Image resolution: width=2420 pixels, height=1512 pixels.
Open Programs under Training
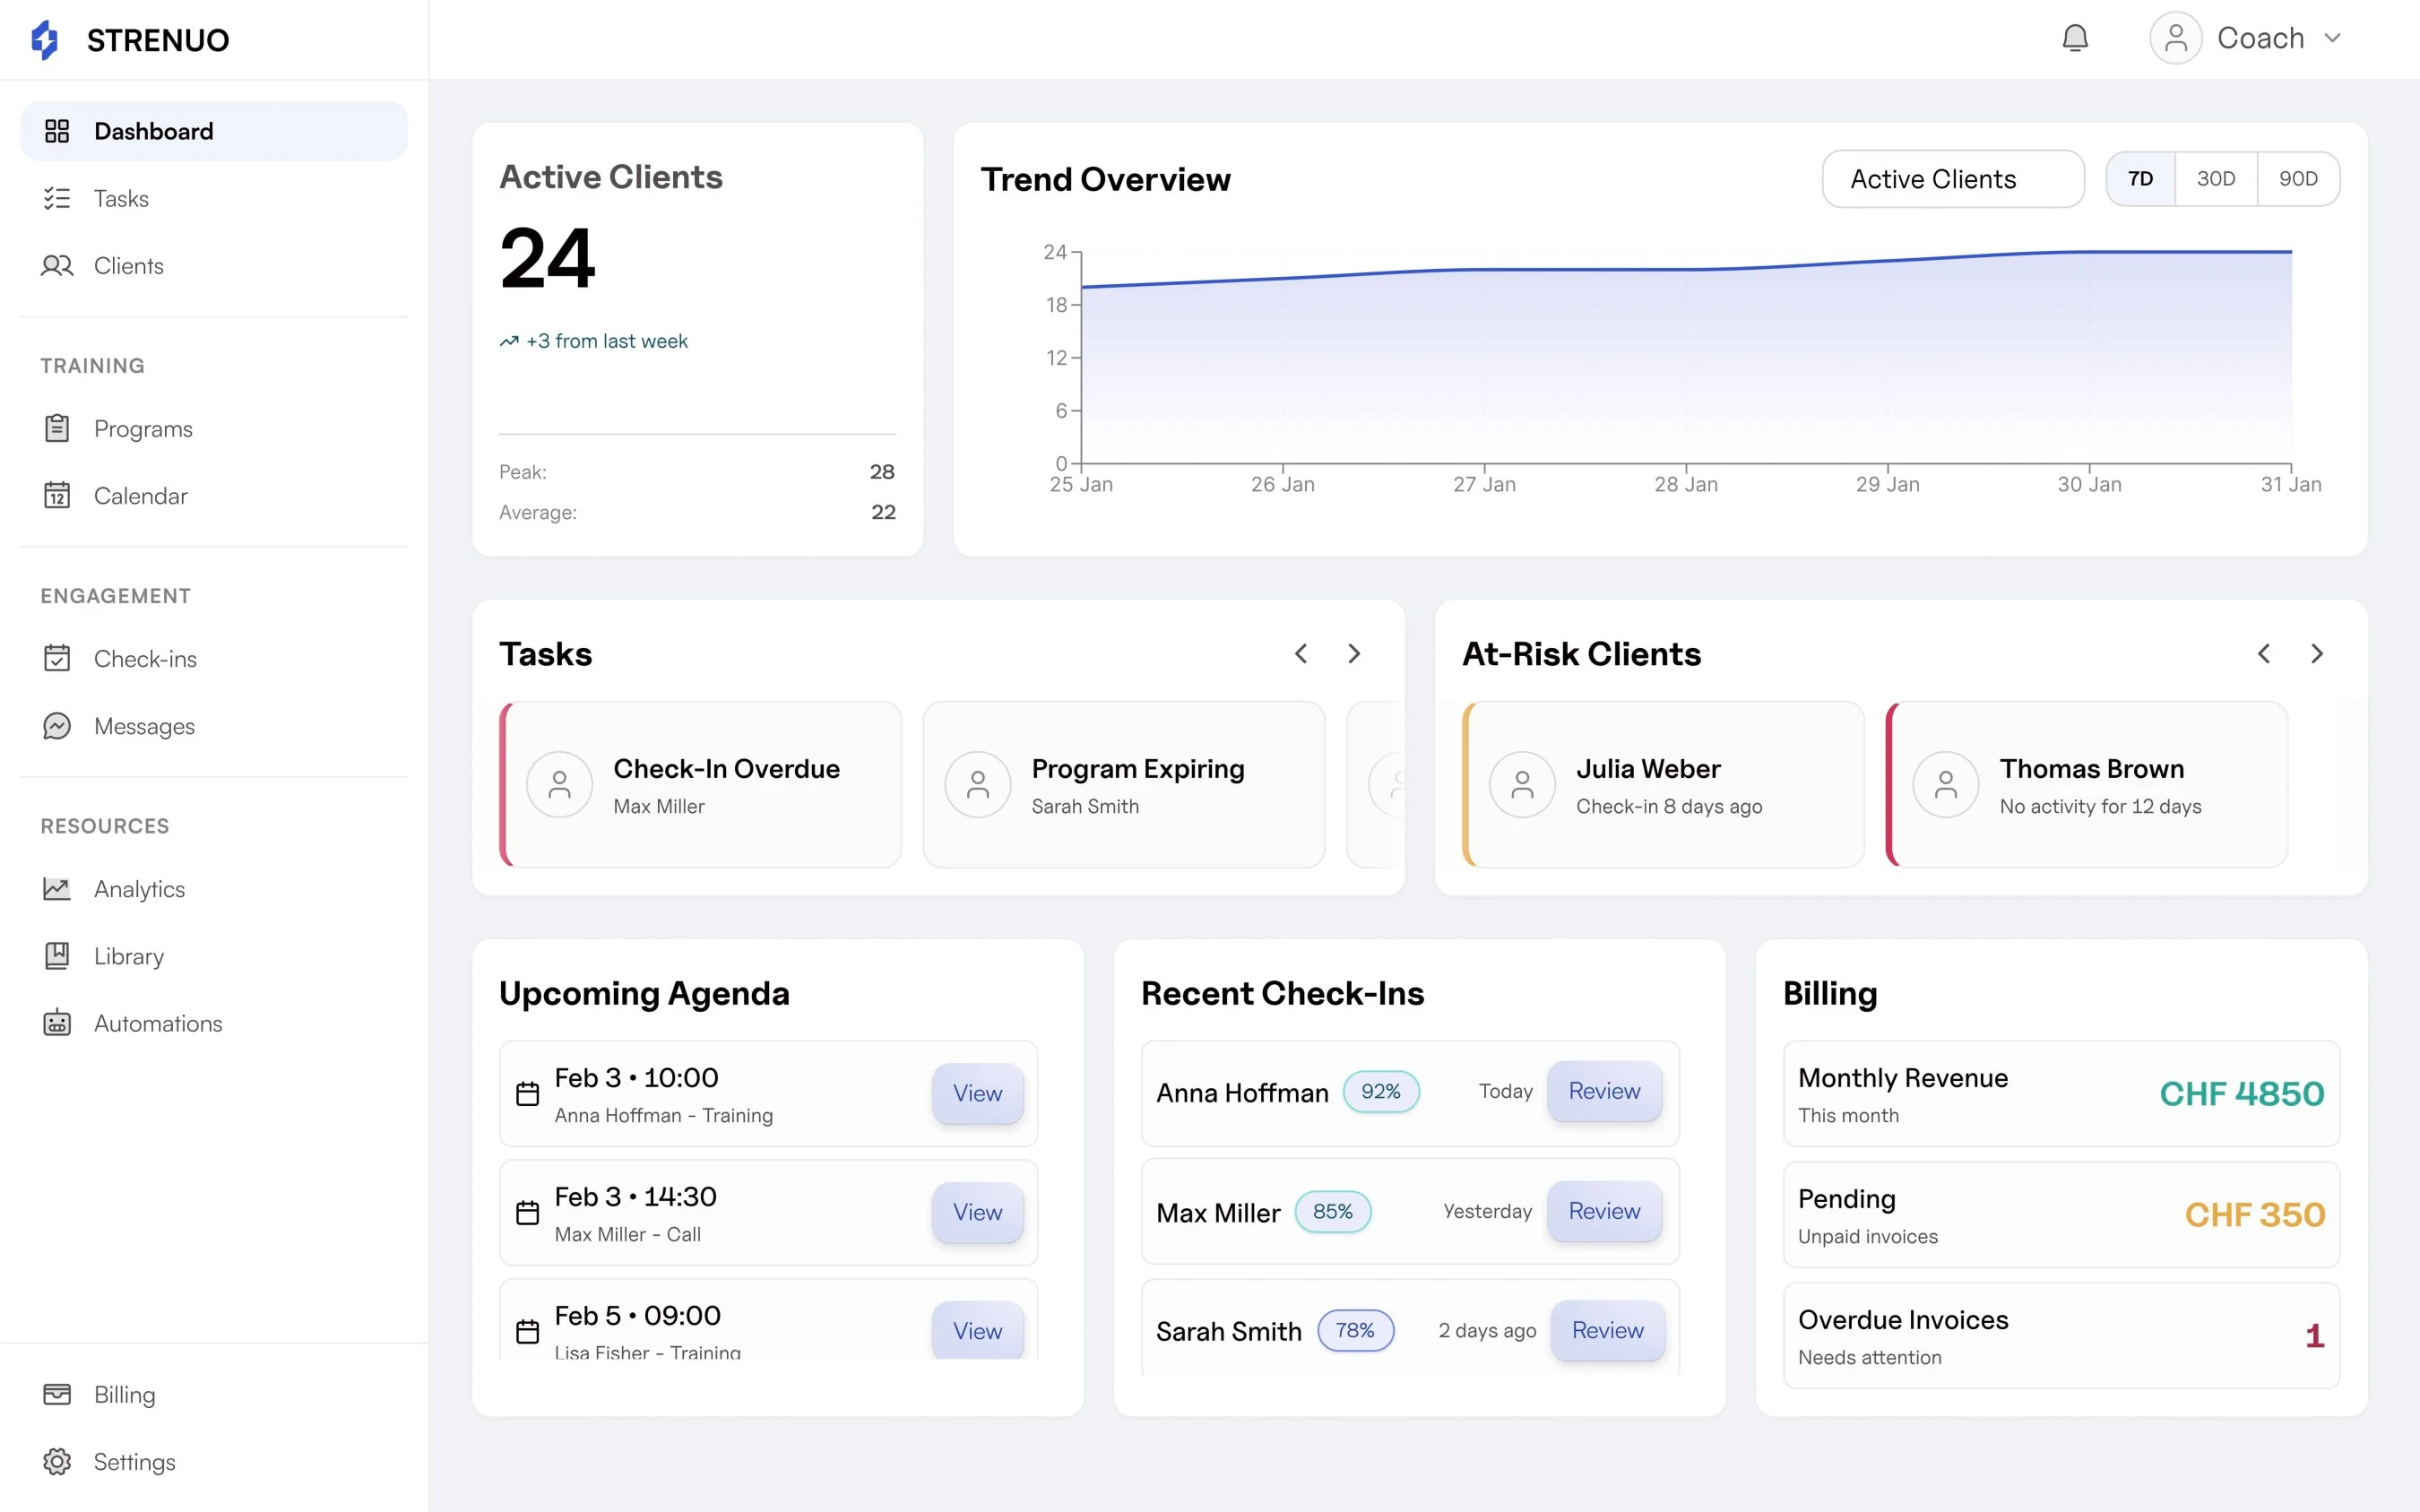coord(143,428)
